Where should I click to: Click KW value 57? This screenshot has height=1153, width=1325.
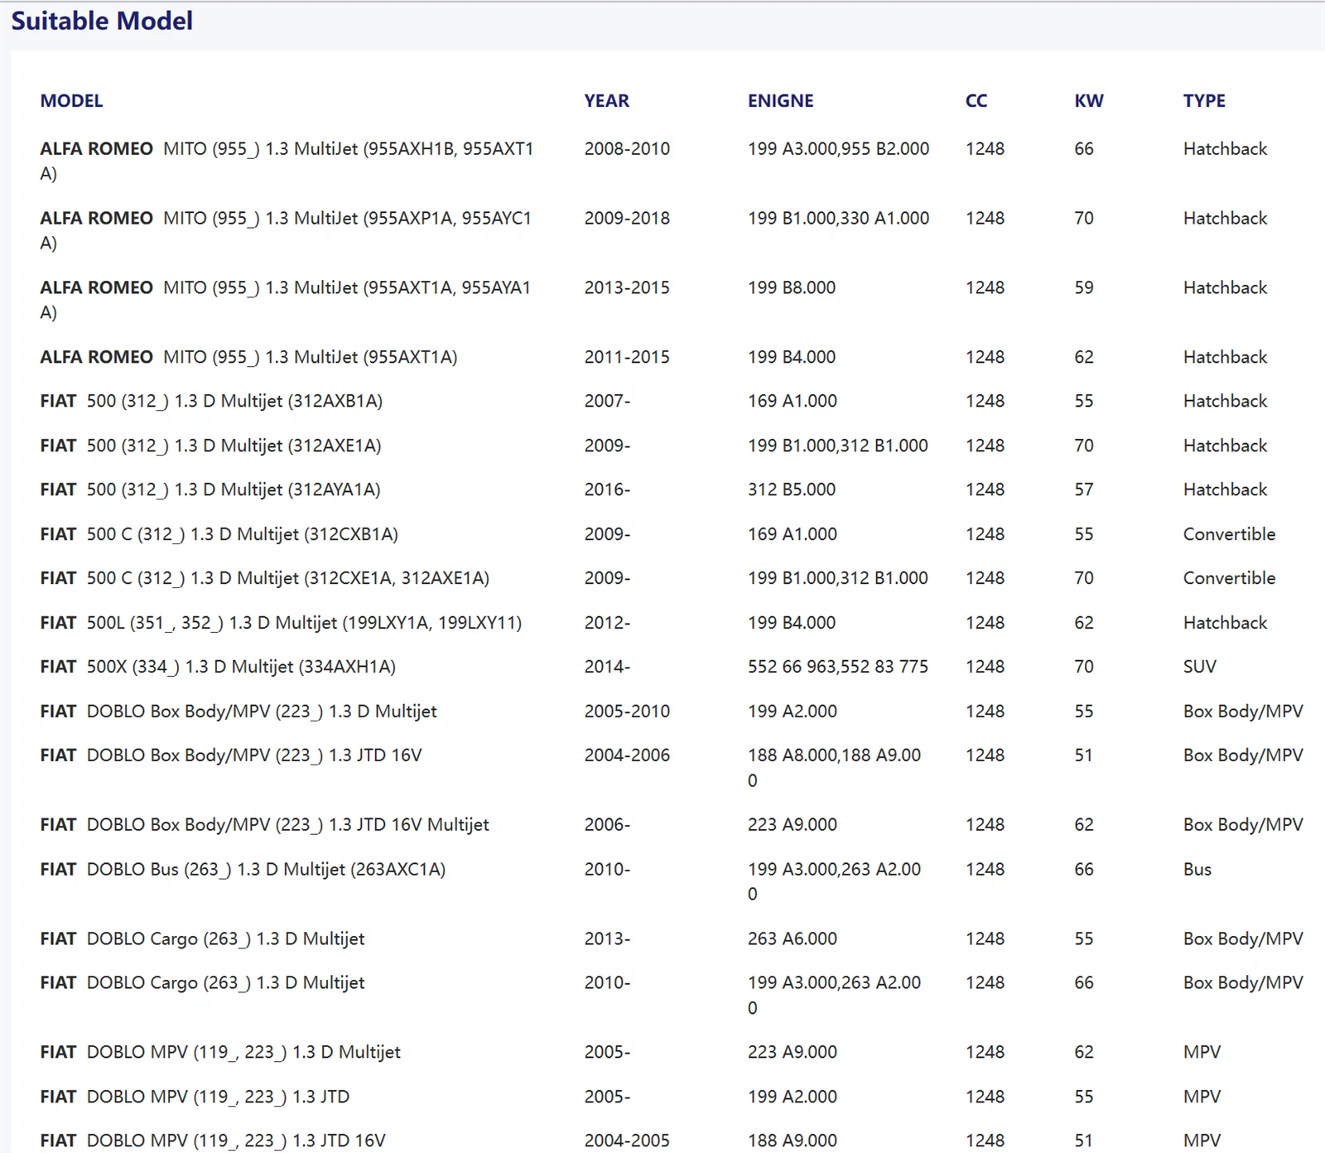[1084, 490]
